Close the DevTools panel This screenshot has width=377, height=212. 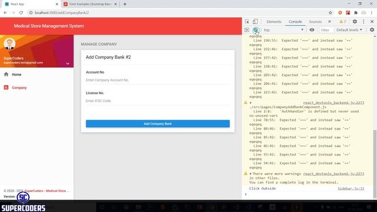coord(372,22)
